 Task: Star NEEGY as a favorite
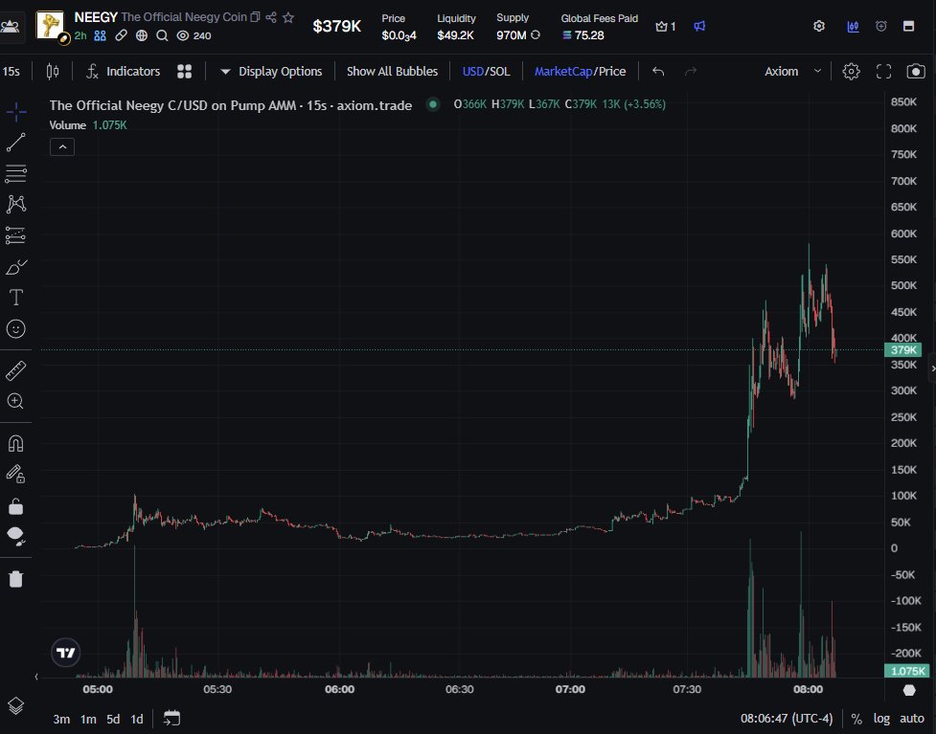click(288, 17)
